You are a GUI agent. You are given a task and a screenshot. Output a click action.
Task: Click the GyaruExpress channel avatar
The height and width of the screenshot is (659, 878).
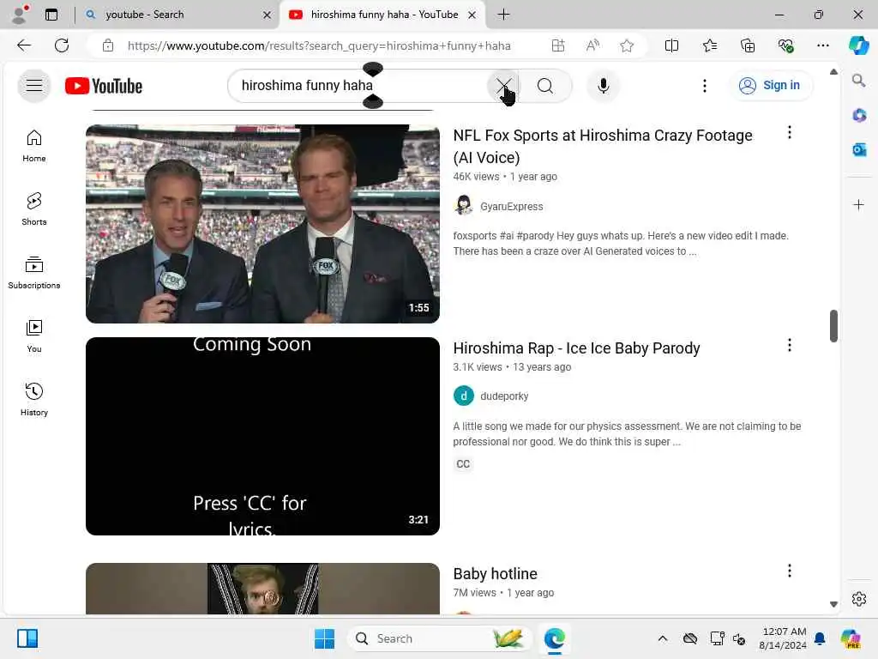464,206
